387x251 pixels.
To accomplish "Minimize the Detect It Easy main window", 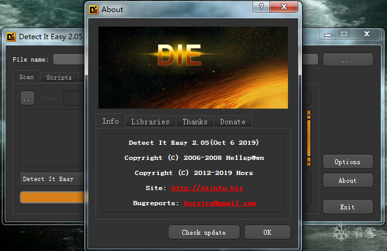I will tap(327, 34).
